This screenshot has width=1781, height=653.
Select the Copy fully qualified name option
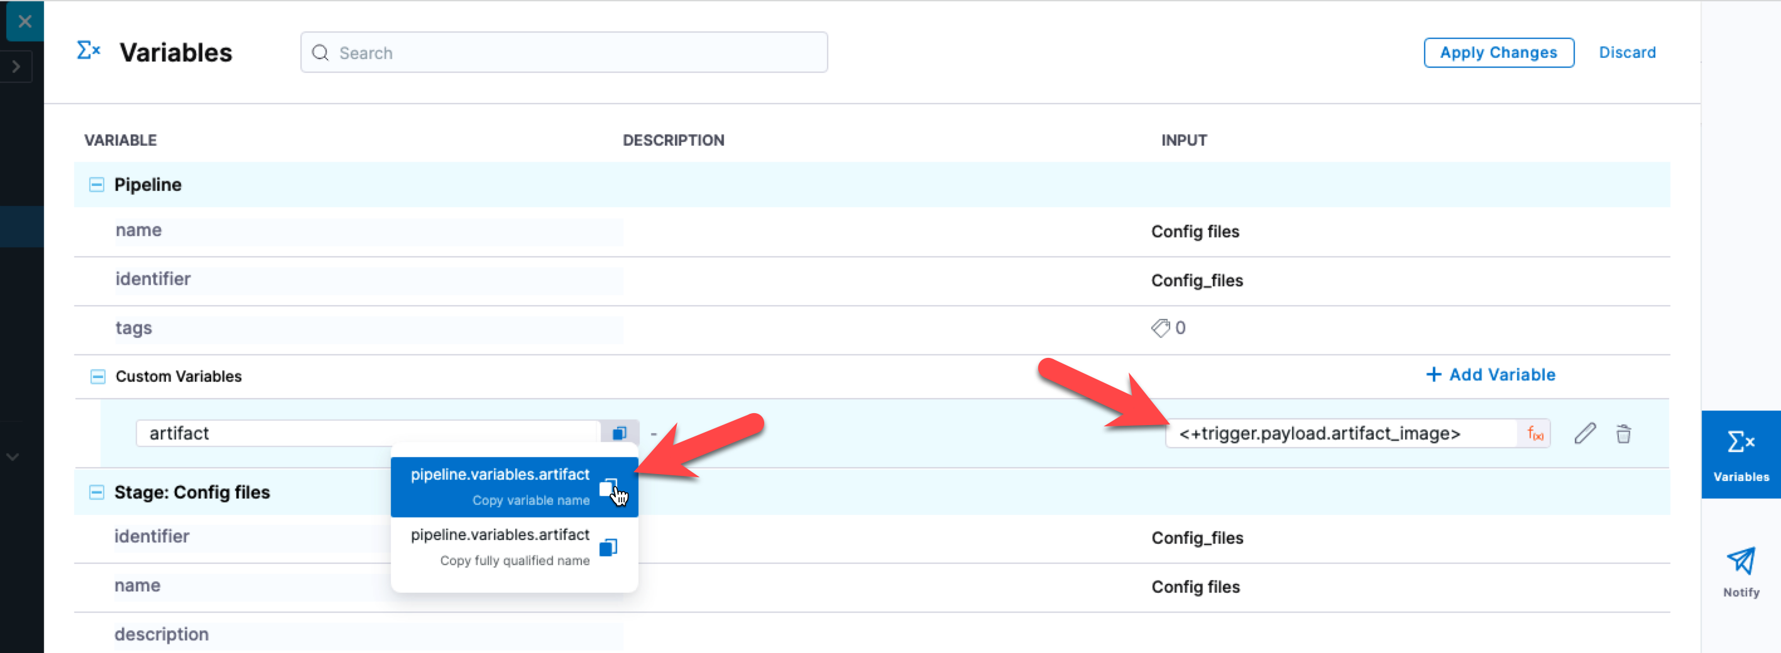[x=500, y=547]
